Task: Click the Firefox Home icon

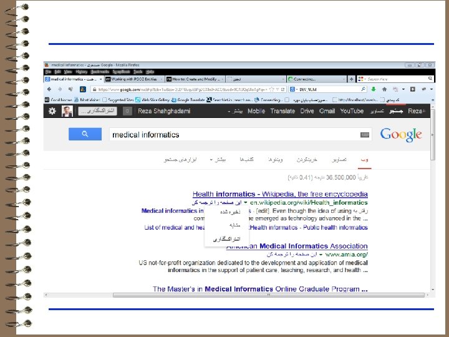Action: click(384, 89)
